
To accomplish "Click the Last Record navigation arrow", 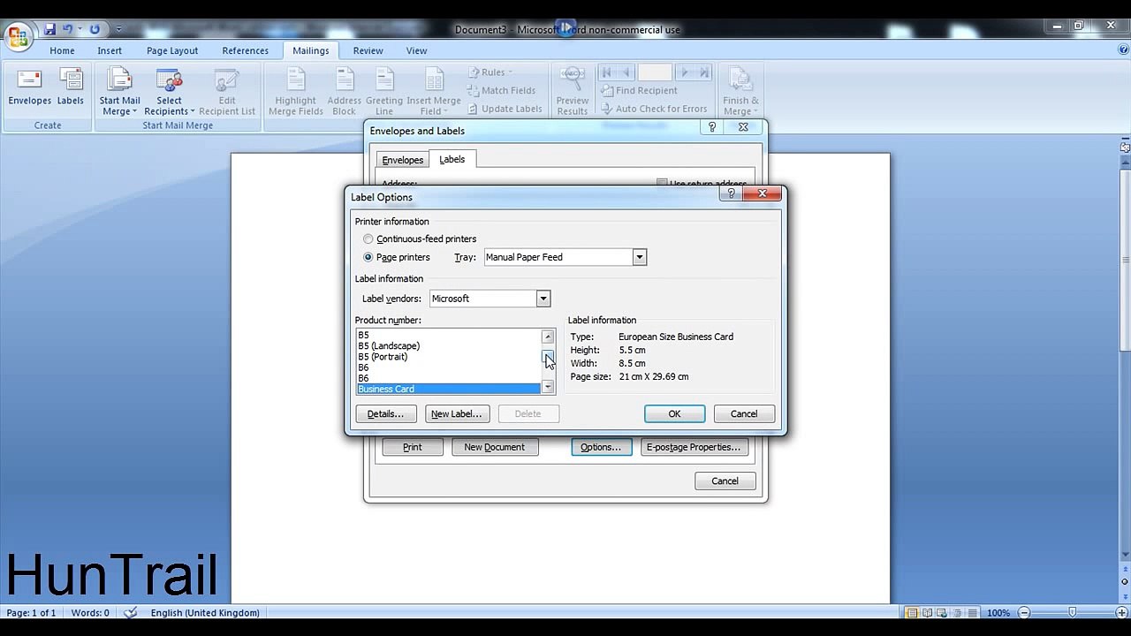I will click(x=704, y=72).
